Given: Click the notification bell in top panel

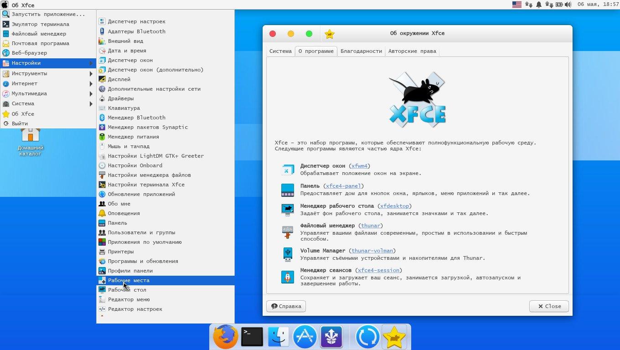Looking at the screenshot, I should [x=539, y=5].
